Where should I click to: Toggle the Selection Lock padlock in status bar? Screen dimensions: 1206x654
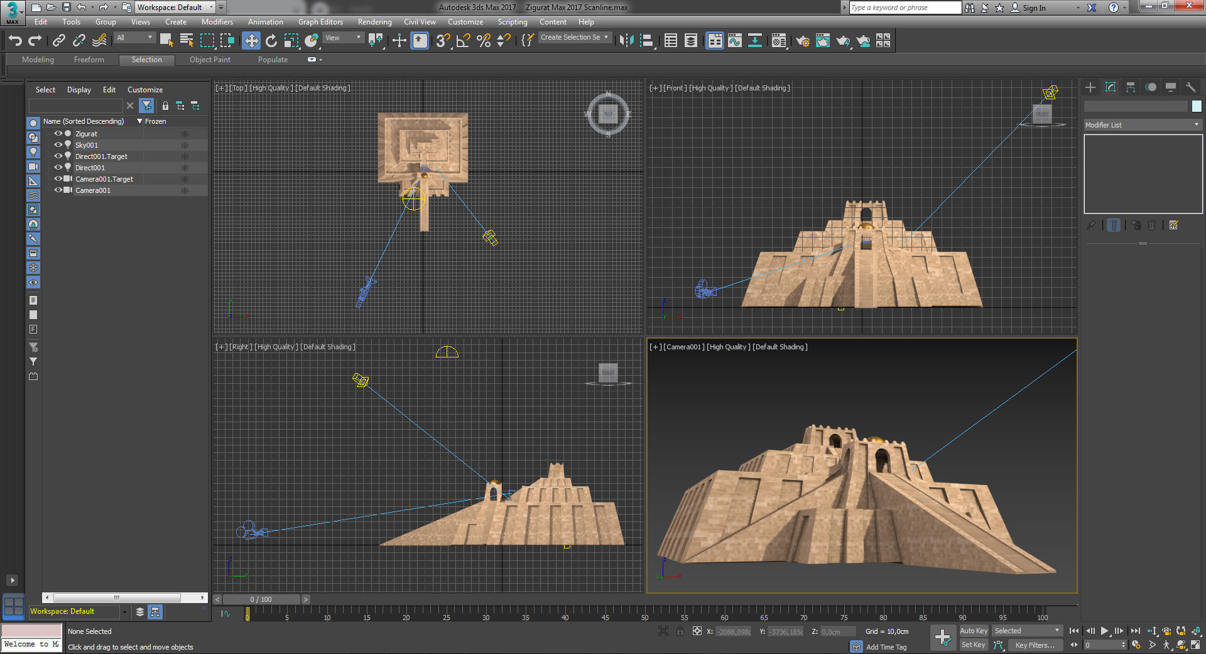coord(680,631)
